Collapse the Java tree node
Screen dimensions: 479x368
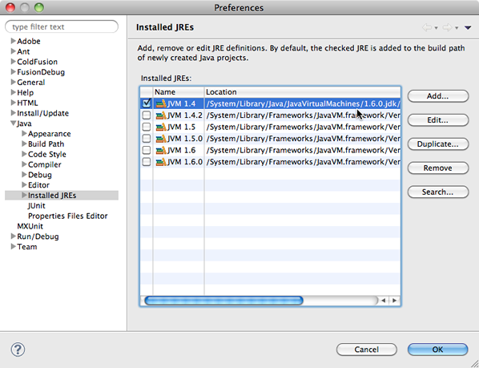pos(13,123)
